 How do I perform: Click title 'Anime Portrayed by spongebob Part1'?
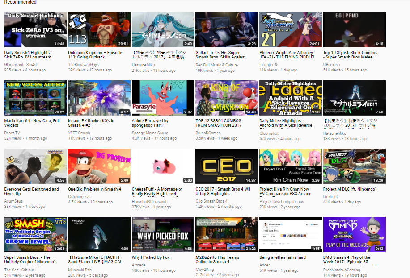coord(150,123)
